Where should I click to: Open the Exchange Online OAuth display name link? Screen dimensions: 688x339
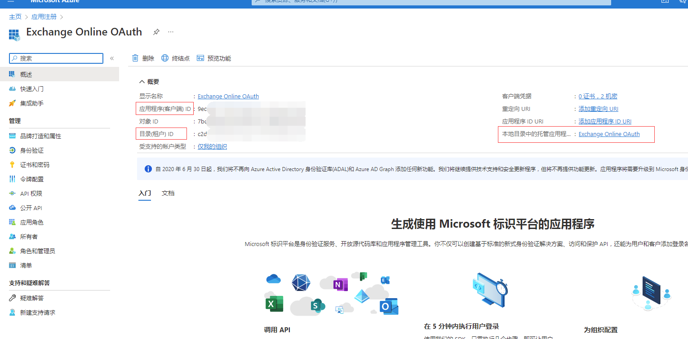(x=228, y=96)
